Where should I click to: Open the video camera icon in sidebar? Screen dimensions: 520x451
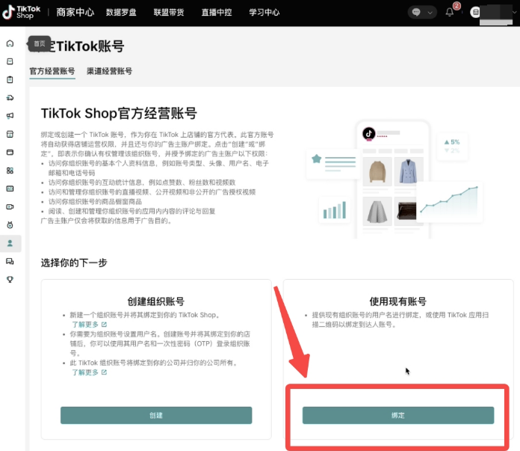pos(10,206)
